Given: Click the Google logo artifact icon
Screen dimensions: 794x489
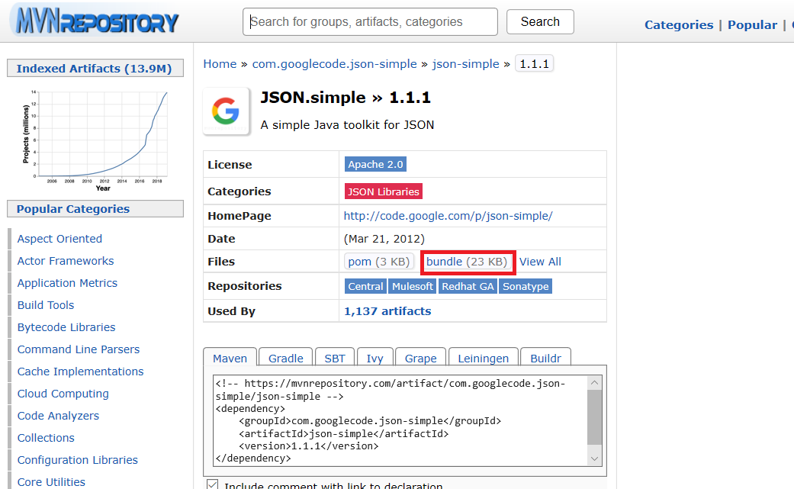Looking at the screenshot, I should pyautogui.click(x=226, y=111).
